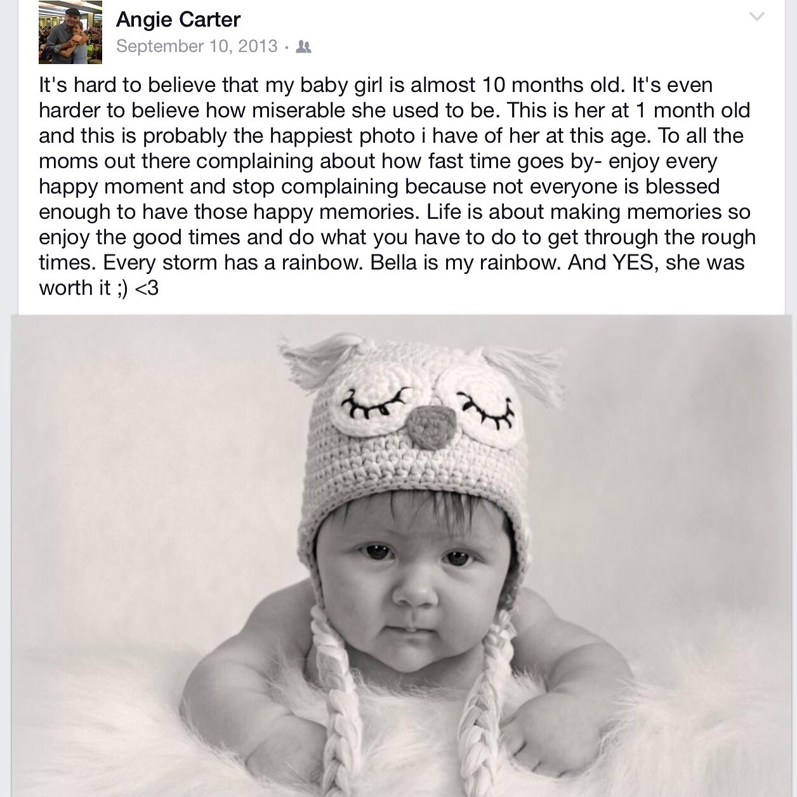Screen dimensions: 797x797
Task: Open Angie Carter's profile picture
Action: [x=70, y=33]
